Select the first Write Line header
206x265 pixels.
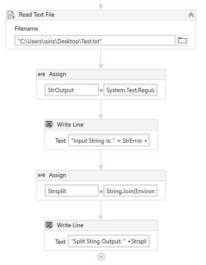[x=101, y=125]
